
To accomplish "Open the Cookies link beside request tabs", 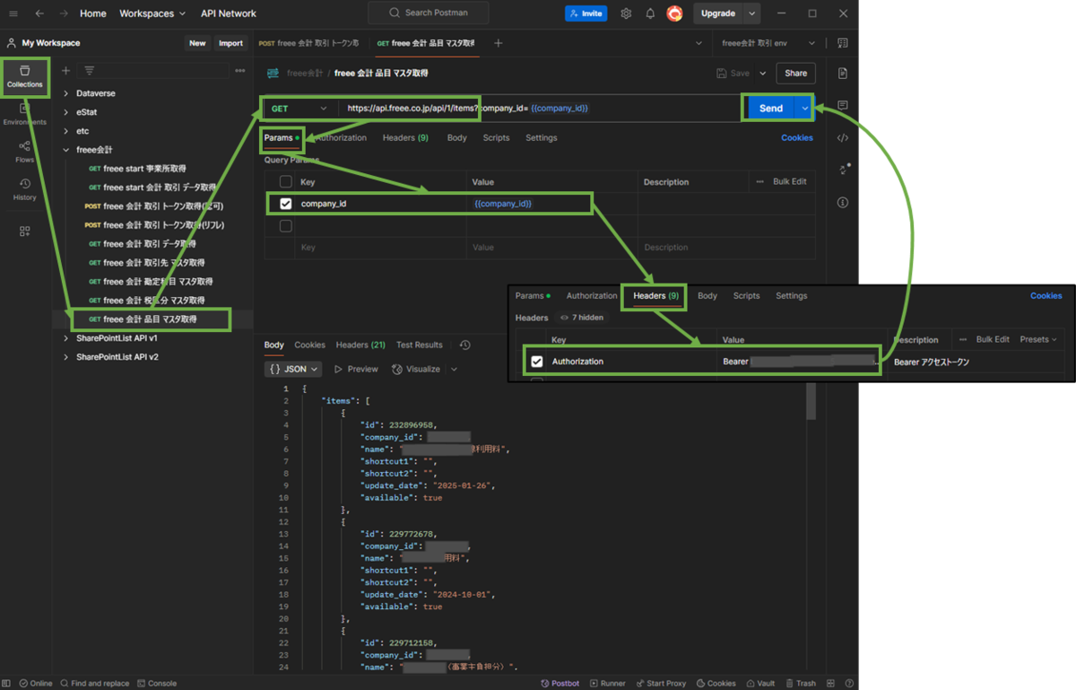I will tap(797, 138).
